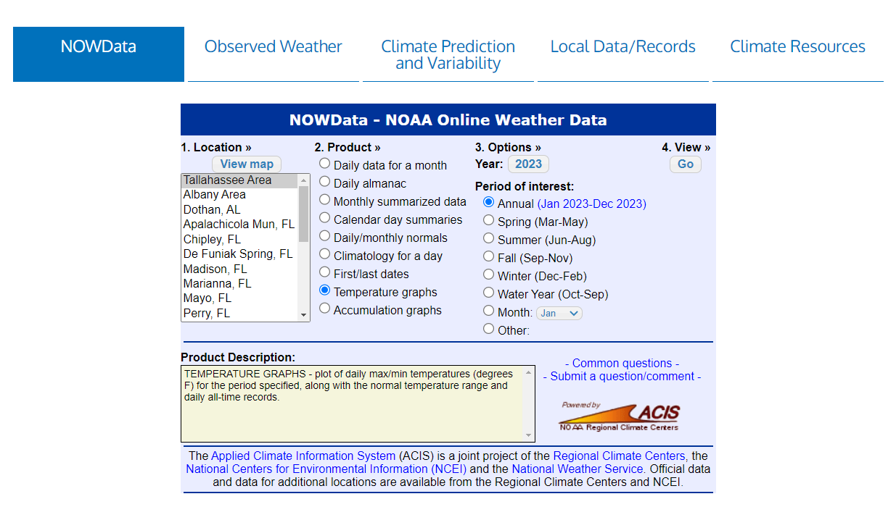
Task: Open the Jan month dropdown
Action: pos(559,314)
